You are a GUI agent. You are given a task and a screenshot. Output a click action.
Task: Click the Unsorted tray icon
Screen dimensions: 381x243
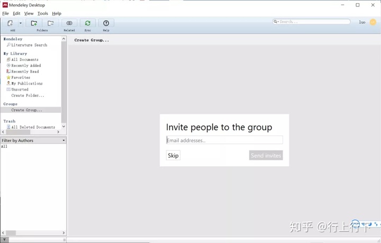8,89
